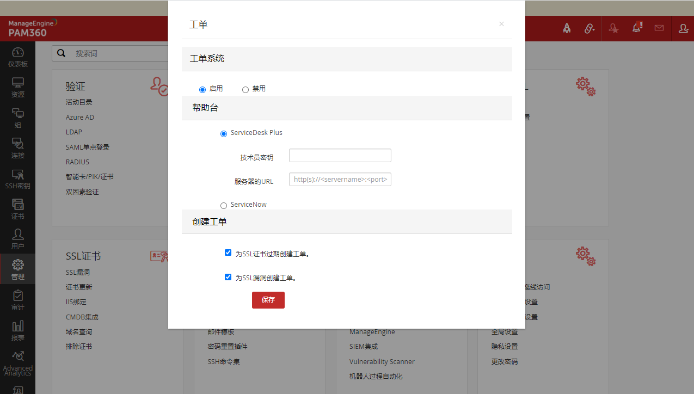Open the ManageEngine integration link
This screenshot has width=694, height=394.
(372, 332)
